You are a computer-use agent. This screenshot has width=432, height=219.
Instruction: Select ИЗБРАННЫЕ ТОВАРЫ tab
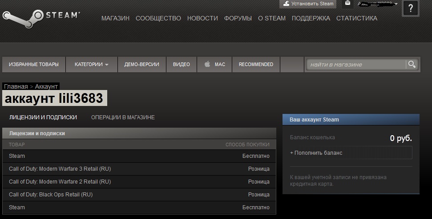click(x=34, y=64)
